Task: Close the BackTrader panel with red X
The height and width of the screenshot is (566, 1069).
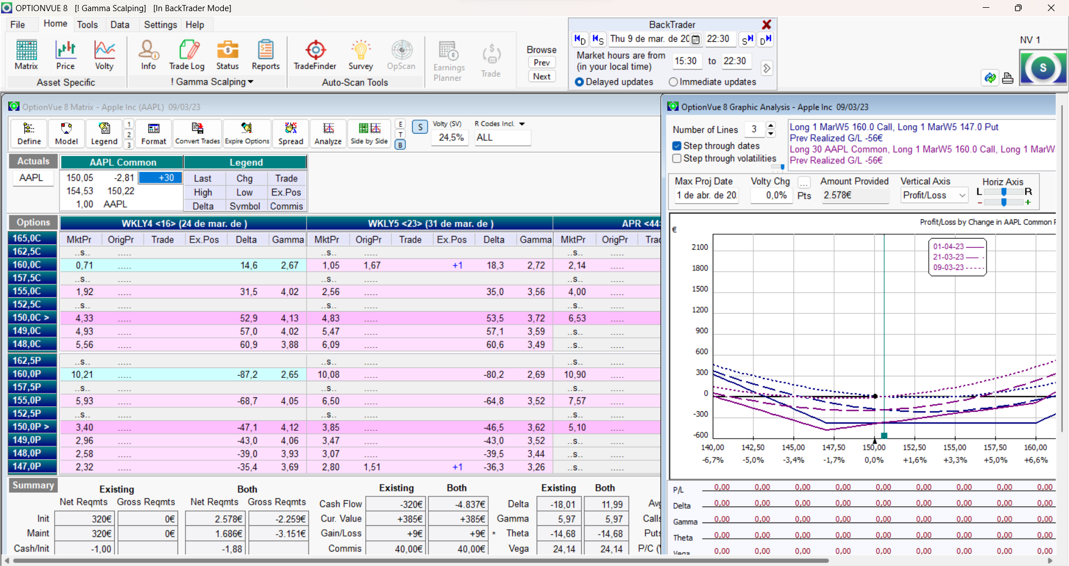Action: [767, 24]
